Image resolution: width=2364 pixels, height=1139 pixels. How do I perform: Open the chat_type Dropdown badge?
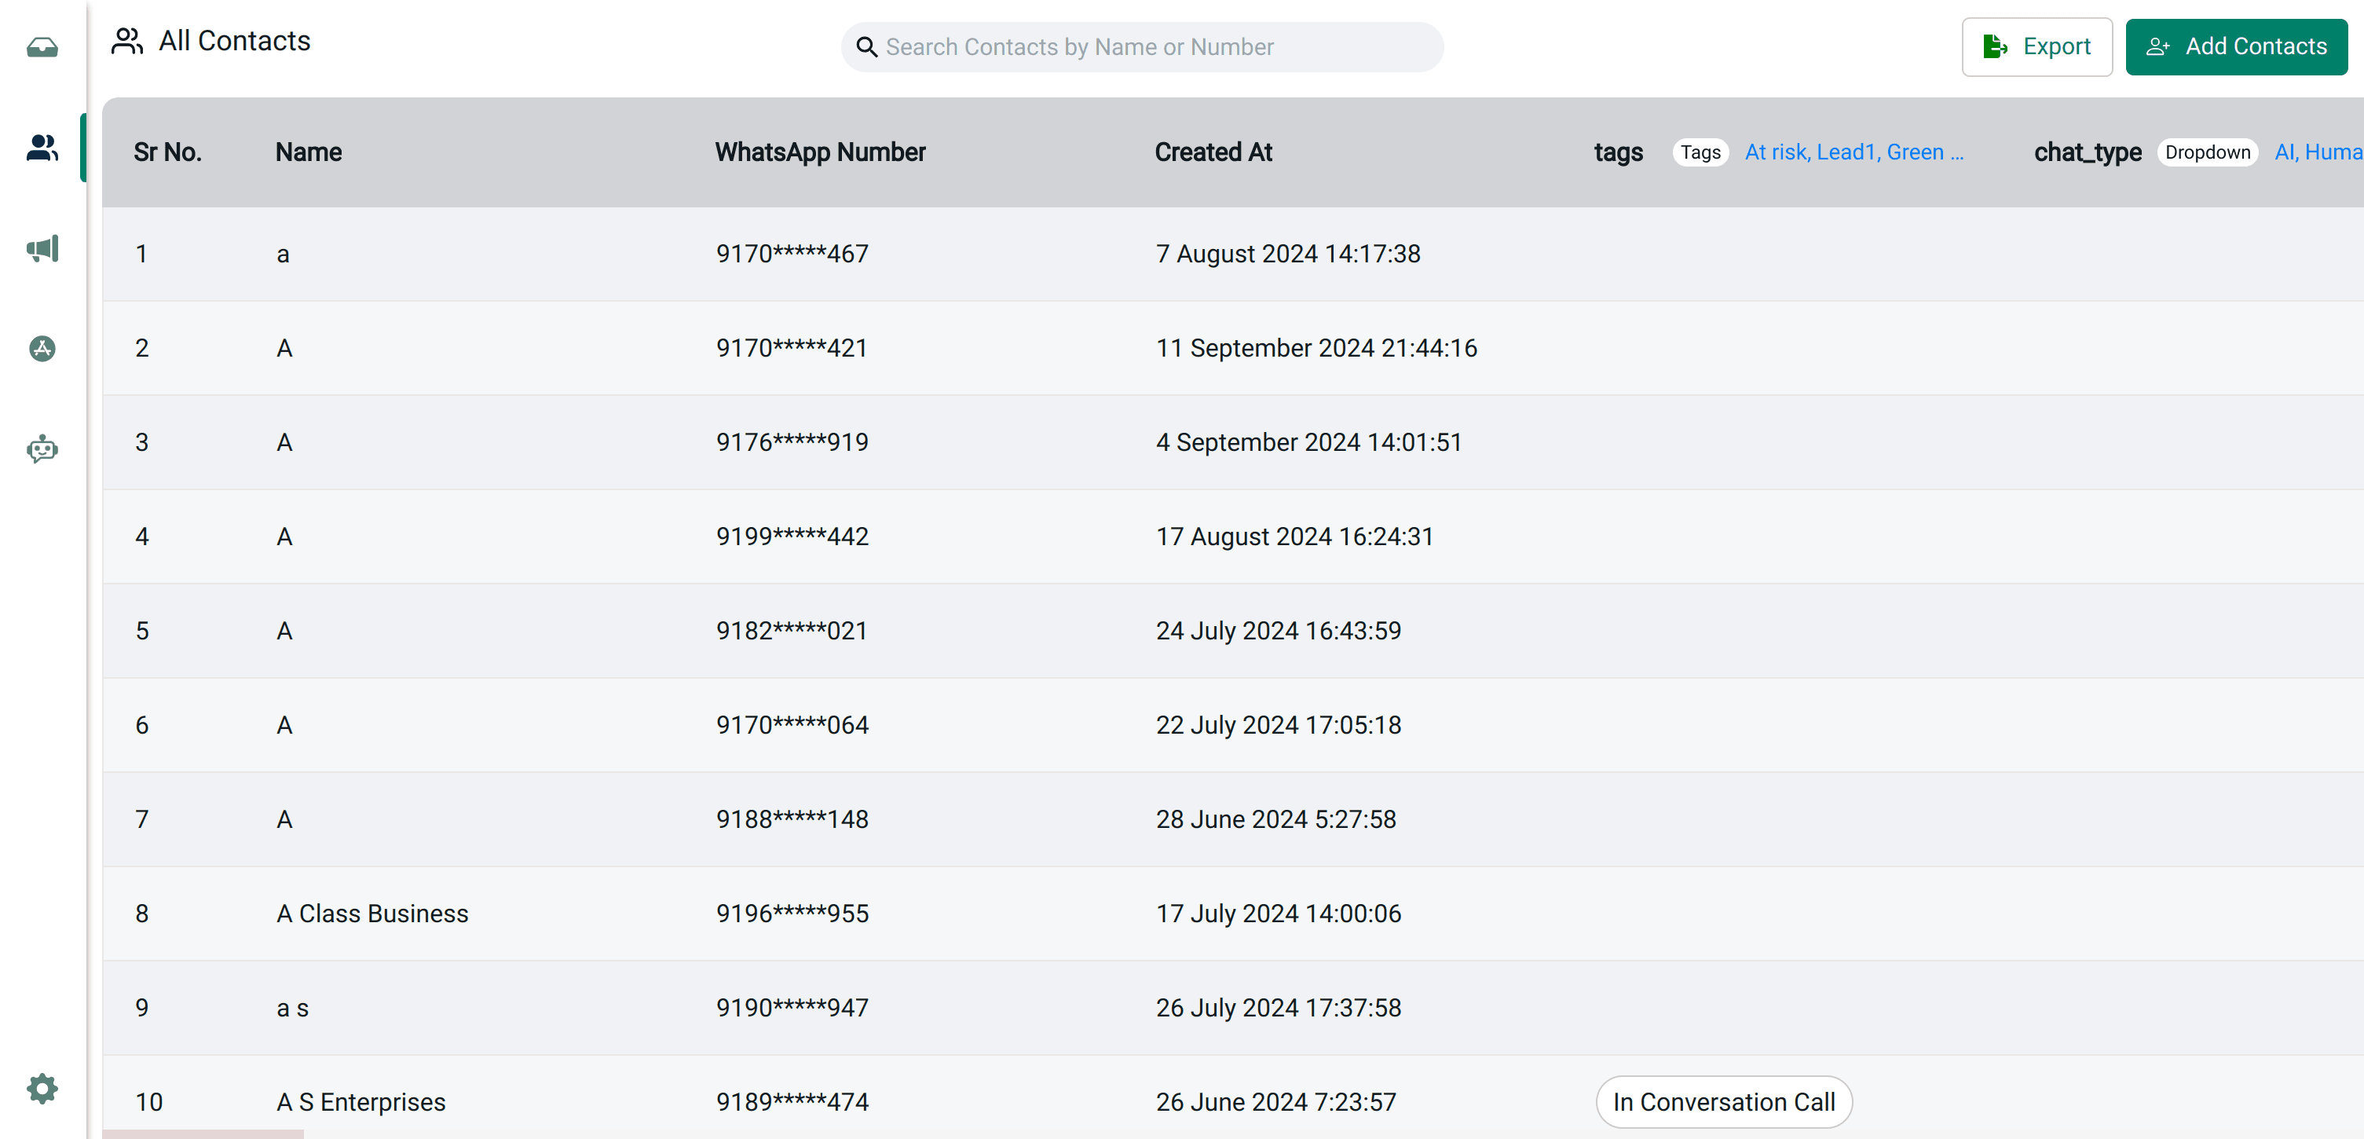coord(2206,152)
